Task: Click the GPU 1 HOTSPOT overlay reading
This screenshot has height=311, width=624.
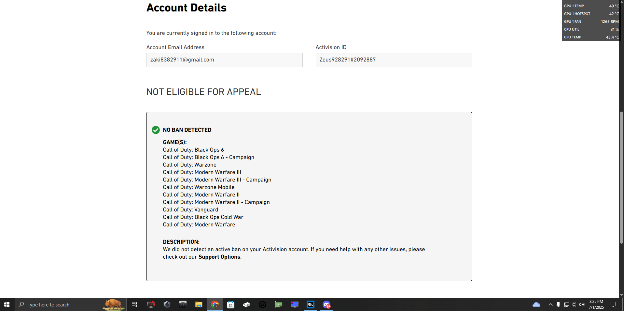Action: pyautogui.click(x=591, y=14)
